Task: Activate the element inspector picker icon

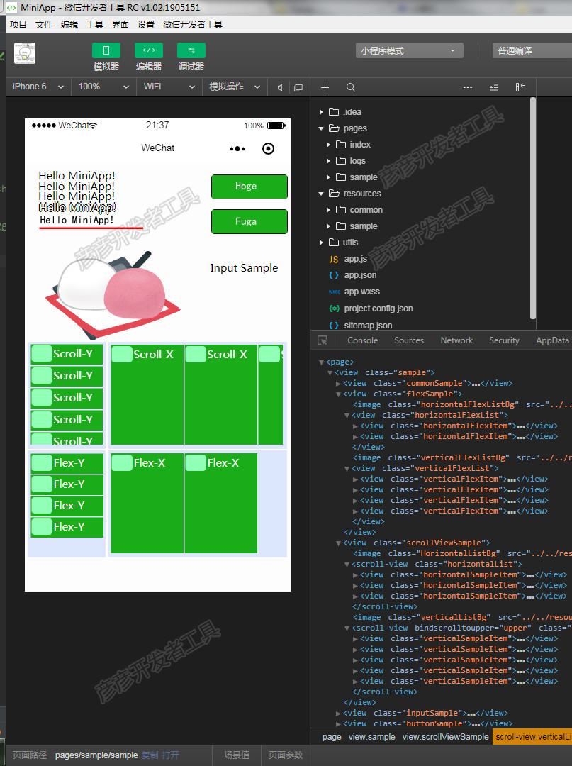Action: [322, 340]
